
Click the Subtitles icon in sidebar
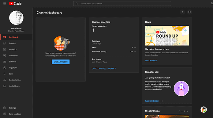coord(5,62)
